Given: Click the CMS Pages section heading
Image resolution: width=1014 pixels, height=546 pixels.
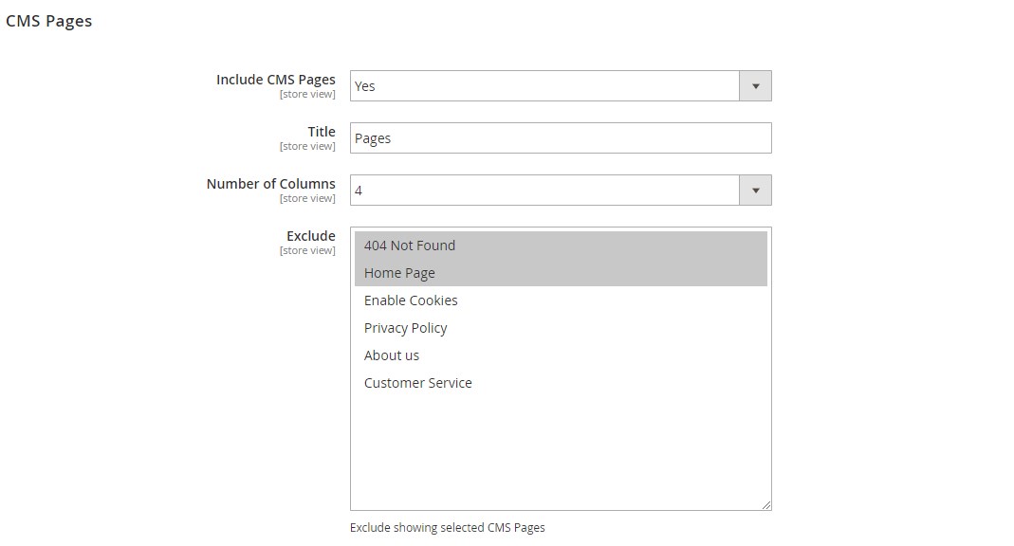Looking at the screenshot, I should 48,21.
